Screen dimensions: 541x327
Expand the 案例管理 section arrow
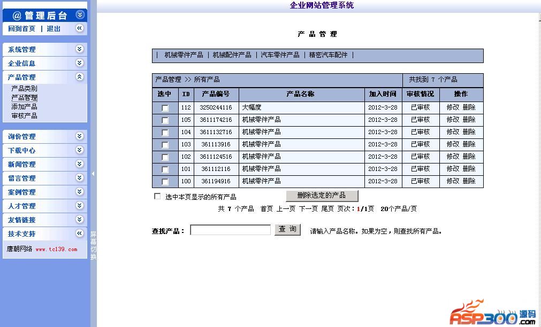80,192
